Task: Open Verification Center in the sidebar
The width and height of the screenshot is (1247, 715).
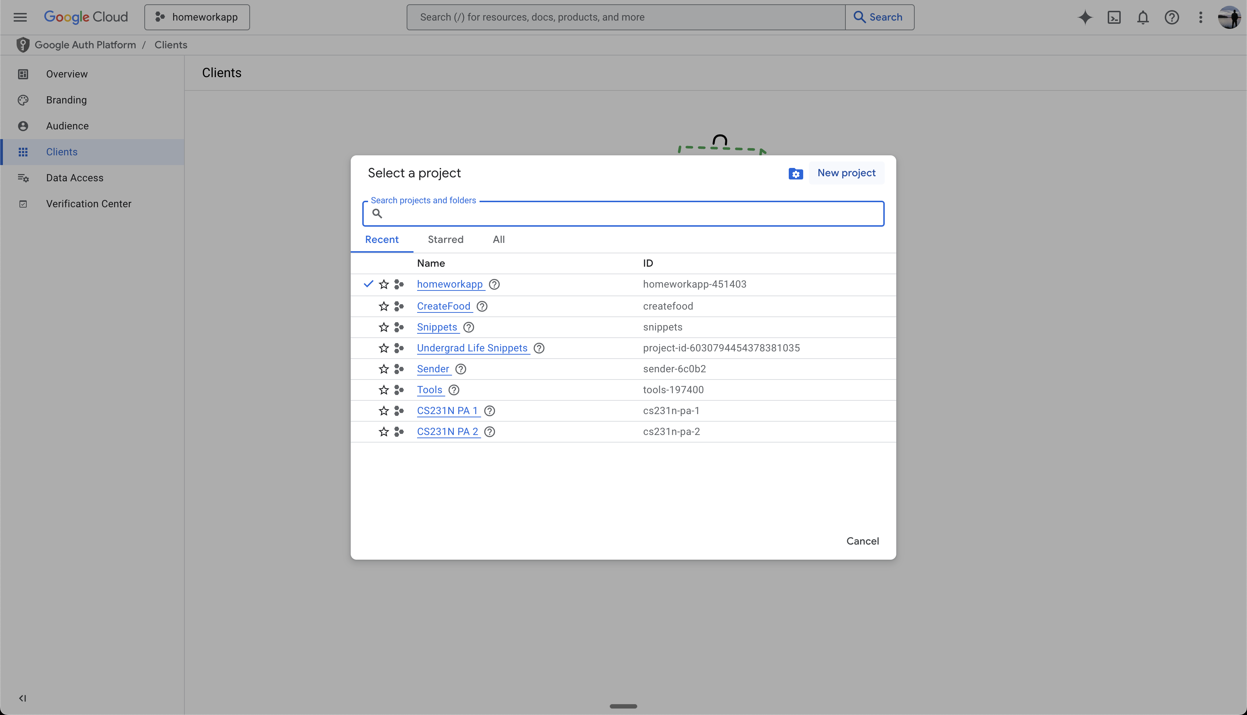Action: 92,204
